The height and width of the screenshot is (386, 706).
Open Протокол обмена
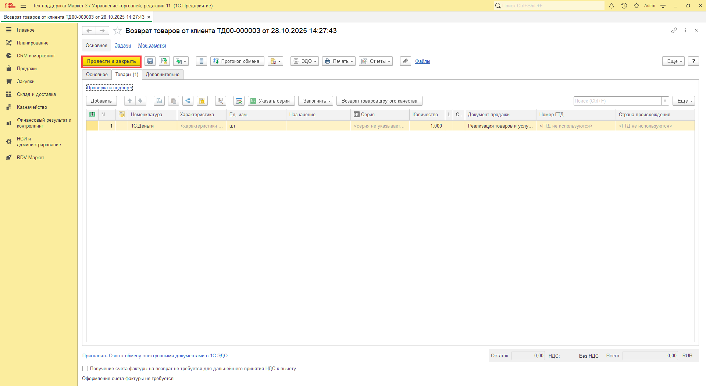tap(237, 61)
